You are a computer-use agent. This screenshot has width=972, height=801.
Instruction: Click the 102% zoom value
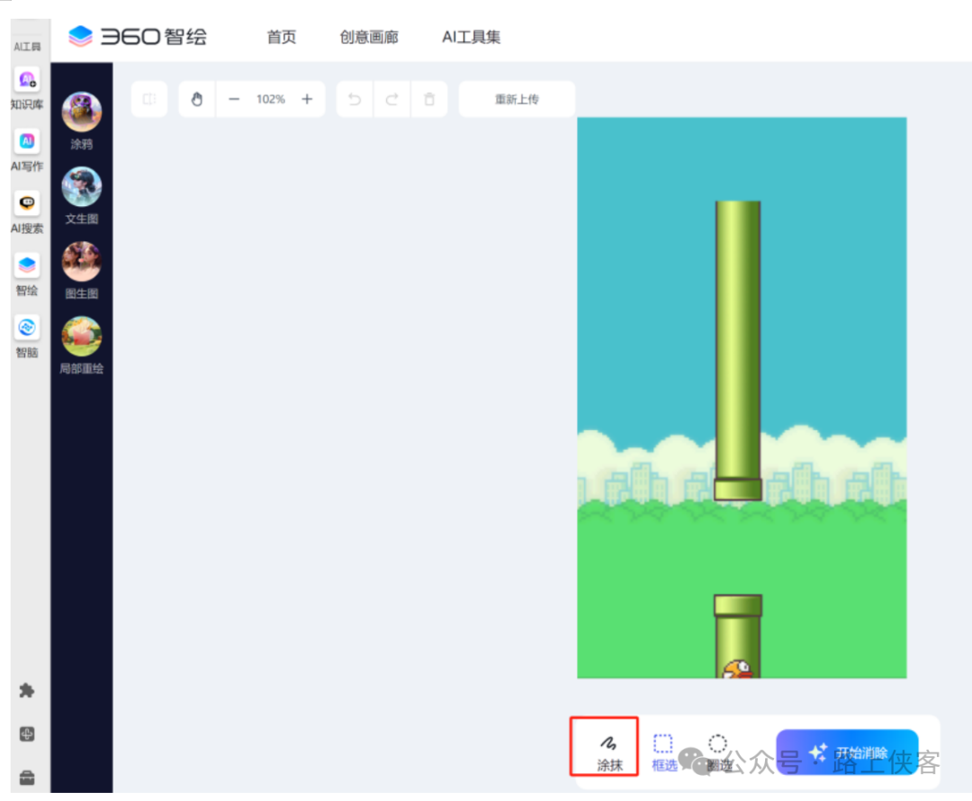point(271,99)
